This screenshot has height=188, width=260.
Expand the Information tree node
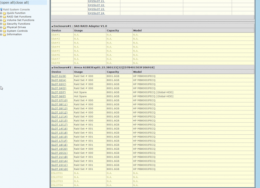tap(1, 35)
